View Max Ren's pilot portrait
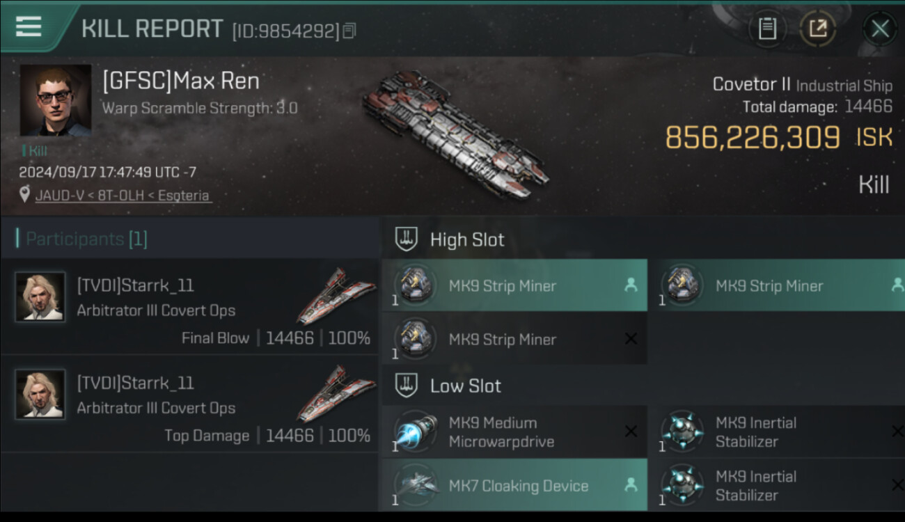 pyautogui.click(x=55, y=100)
